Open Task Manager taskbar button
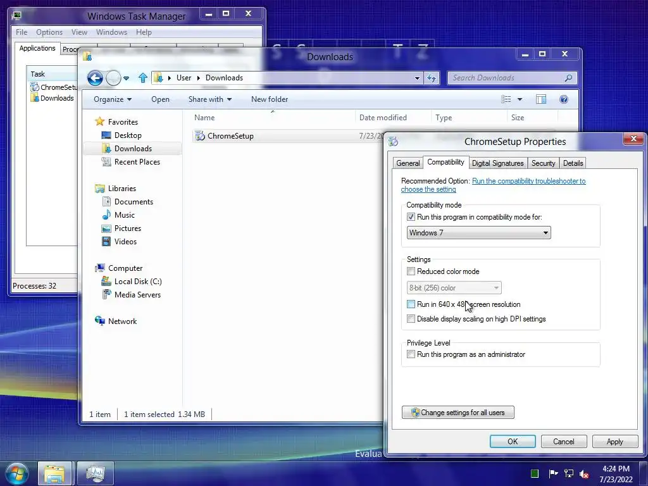Screen dimensions: 648x486 pyautogui.click(x=96, y=473)
